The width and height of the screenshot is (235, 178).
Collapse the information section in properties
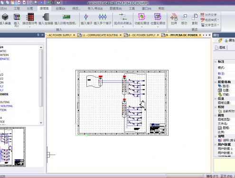pos(216,98)
